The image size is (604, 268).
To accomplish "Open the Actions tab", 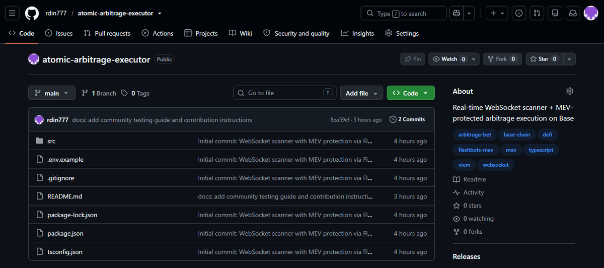I will point(158,33).
